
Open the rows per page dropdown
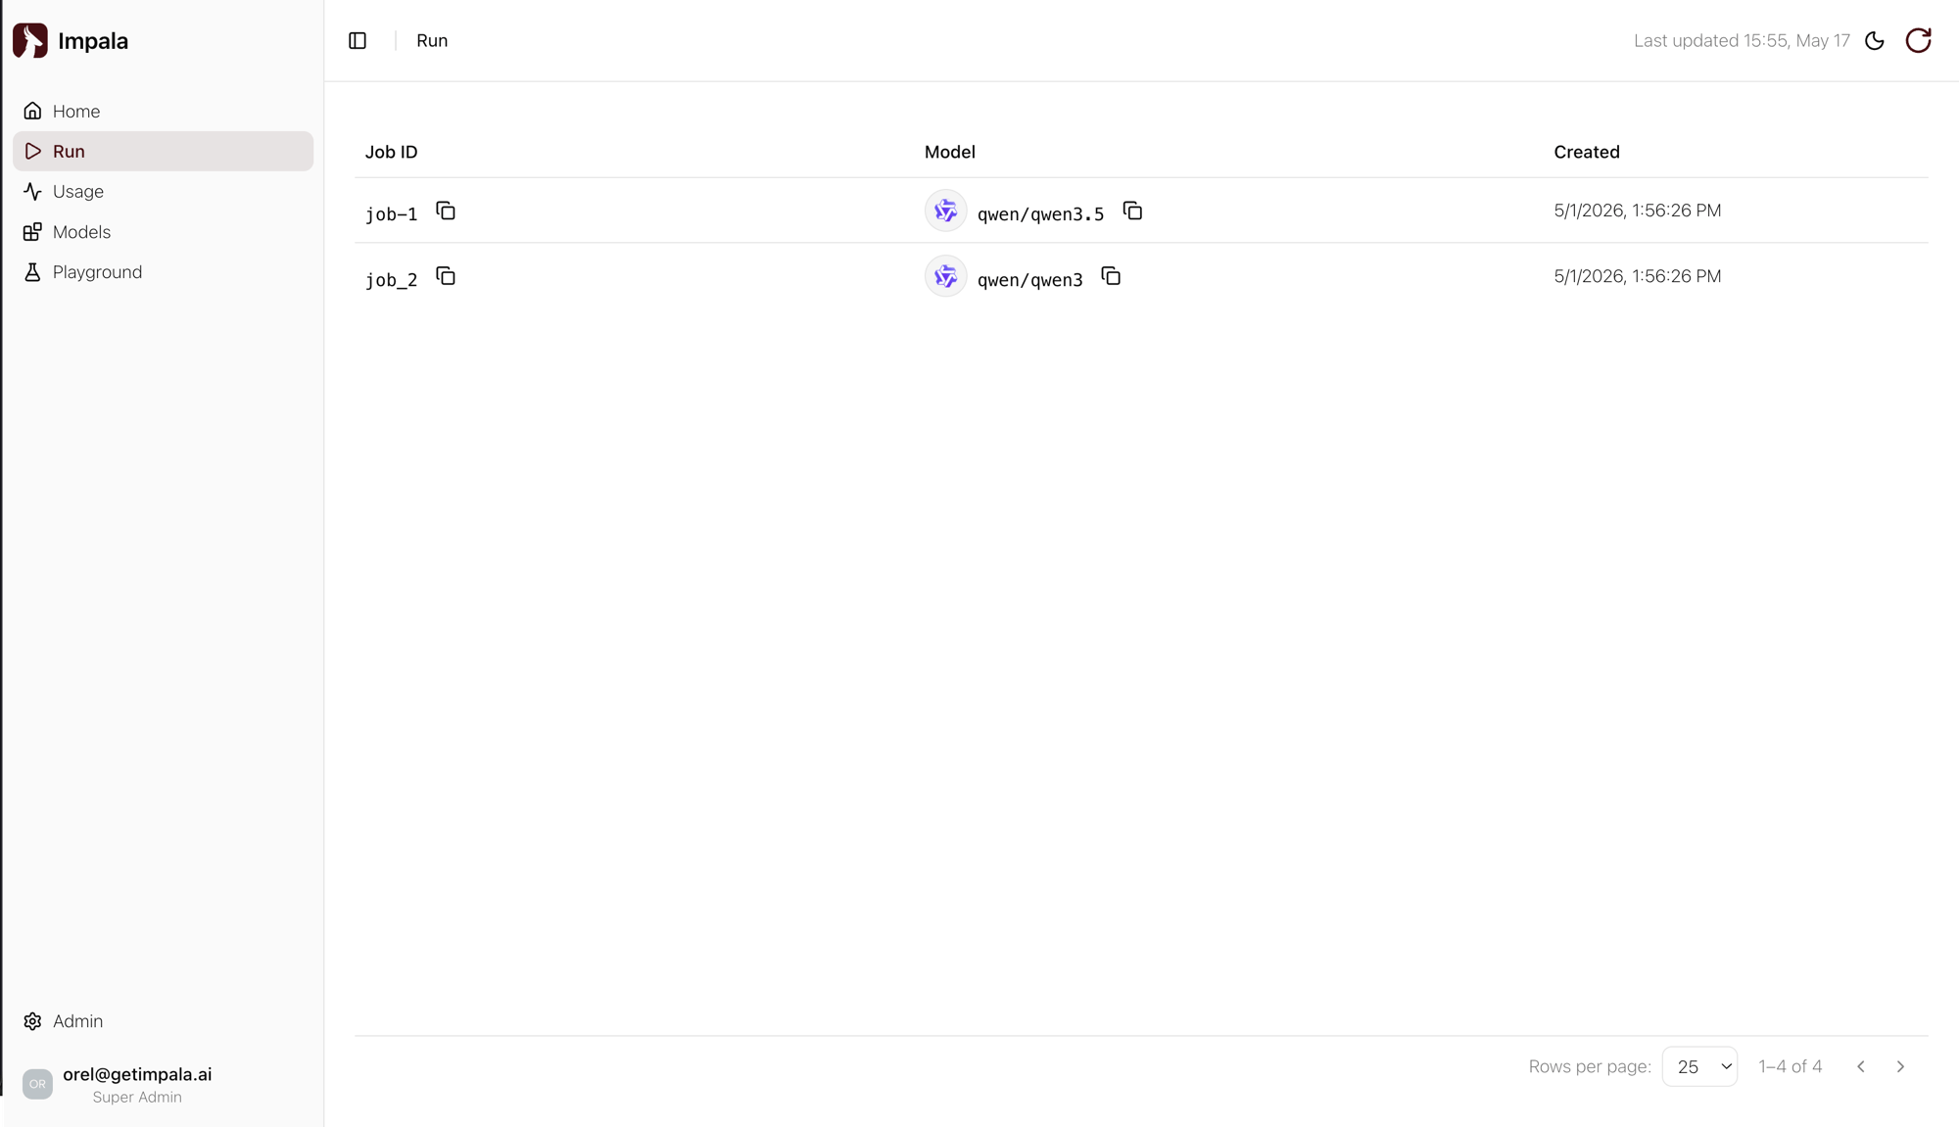1699,1066
